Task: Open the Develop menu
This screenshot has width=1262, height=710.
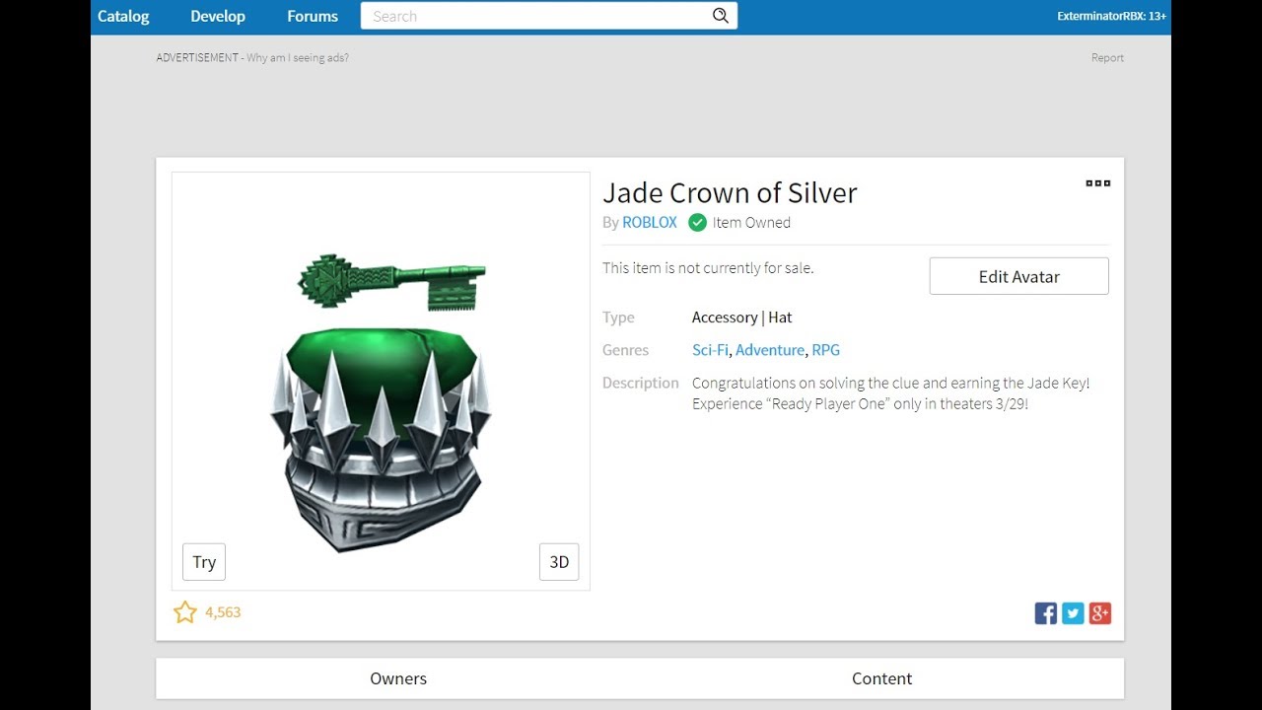Action: (x=218, y=16)
